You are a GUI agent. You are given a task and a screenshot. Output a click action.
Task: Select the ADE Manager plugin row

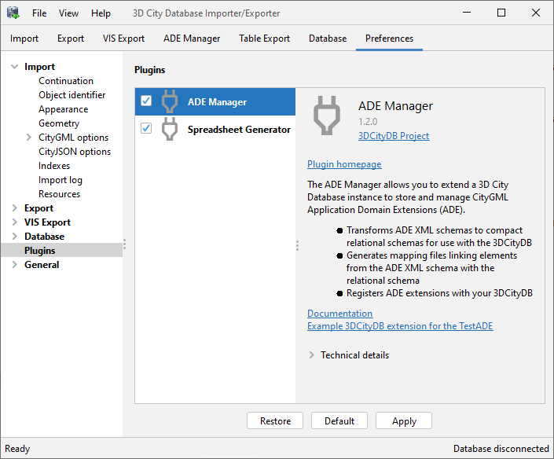215,101
